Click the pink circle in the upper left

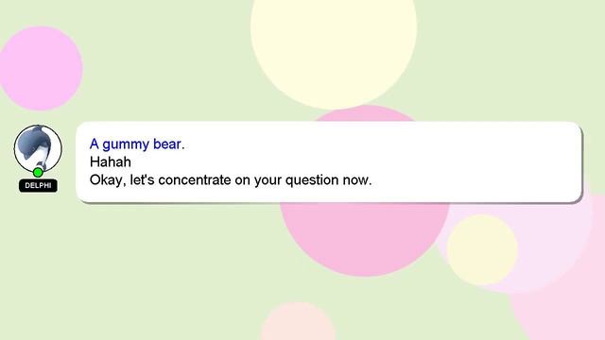[41, 68]
